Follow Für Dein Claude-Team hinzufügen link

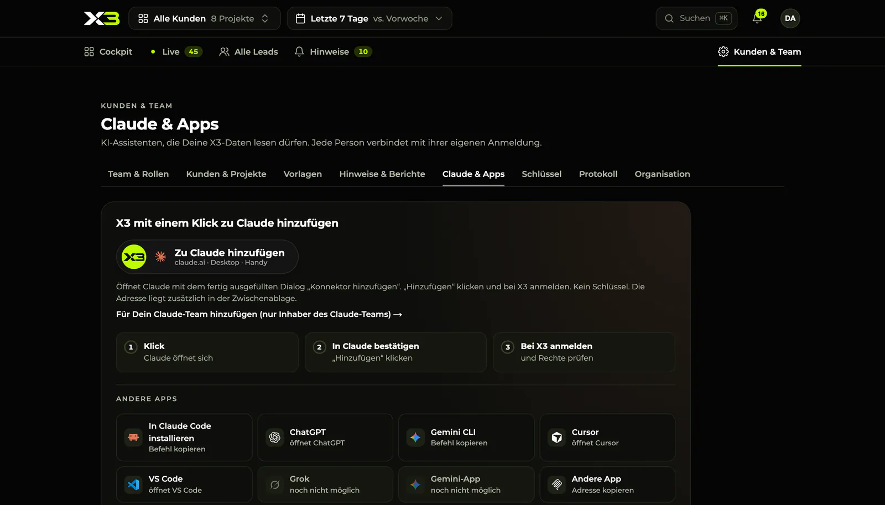259,314
